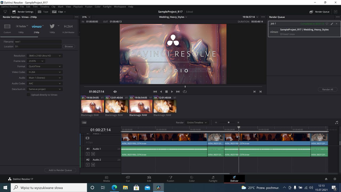Click the Render All button
This screenshot has width=341, height=192.
point(328,89)
